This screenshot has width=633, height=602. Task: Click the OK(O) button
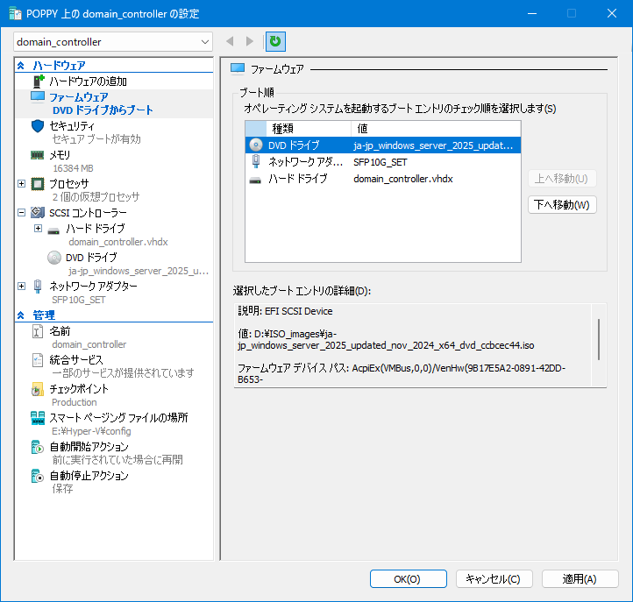click(x=409, y=579)
